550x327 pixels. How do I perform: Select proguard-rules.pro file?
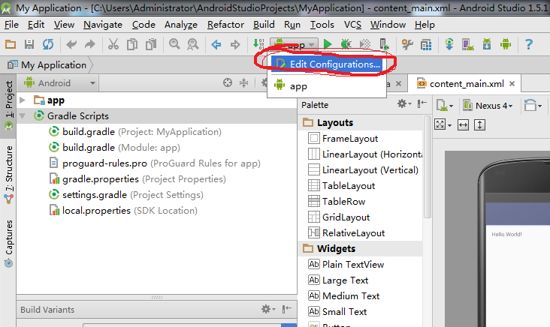click(155, 163)
